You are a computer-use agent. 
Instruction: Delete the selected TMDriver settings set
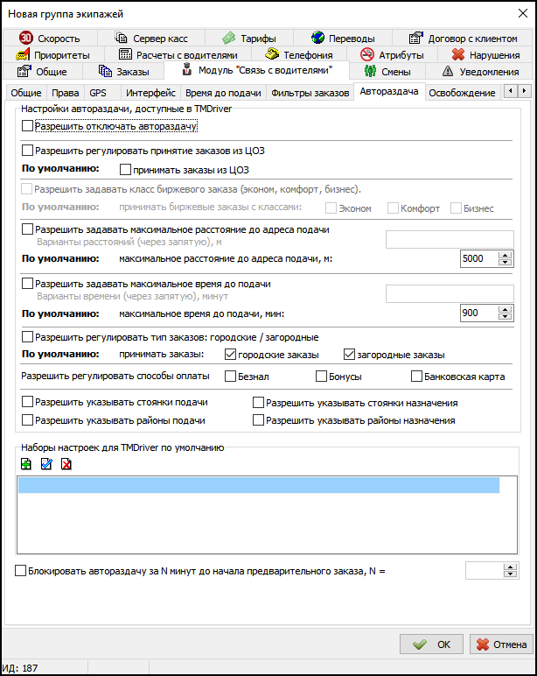click(66, 464)
